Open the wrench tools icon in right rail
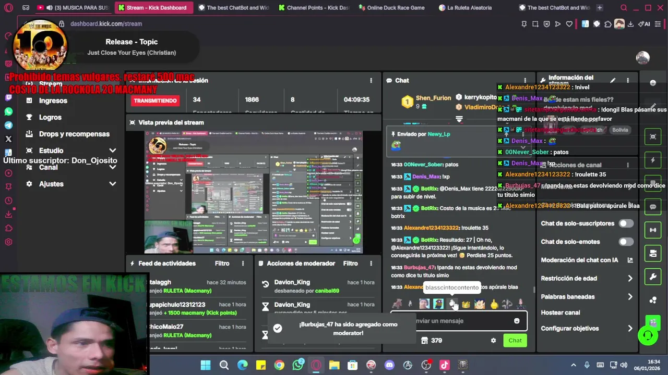Image resolution: width=668 pixels, height=375 pixels. tap(653, 277)
